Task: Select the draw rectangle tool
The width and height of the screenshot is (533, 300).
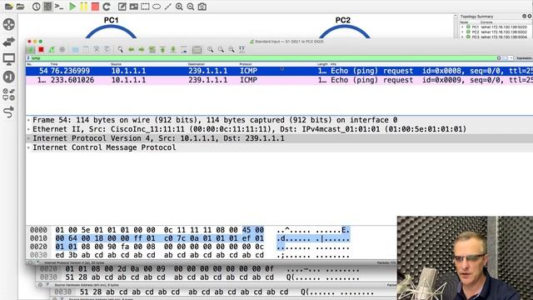Action: click(145, 7)
